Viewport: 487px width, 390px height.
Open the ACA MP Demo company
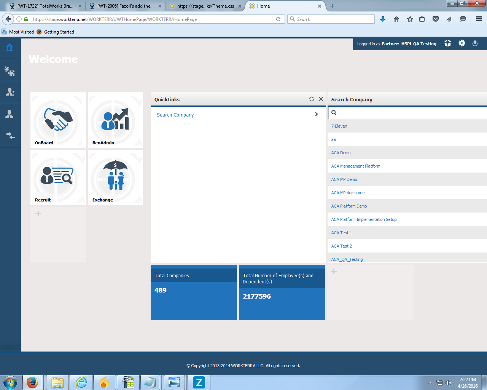pos(344,179)
